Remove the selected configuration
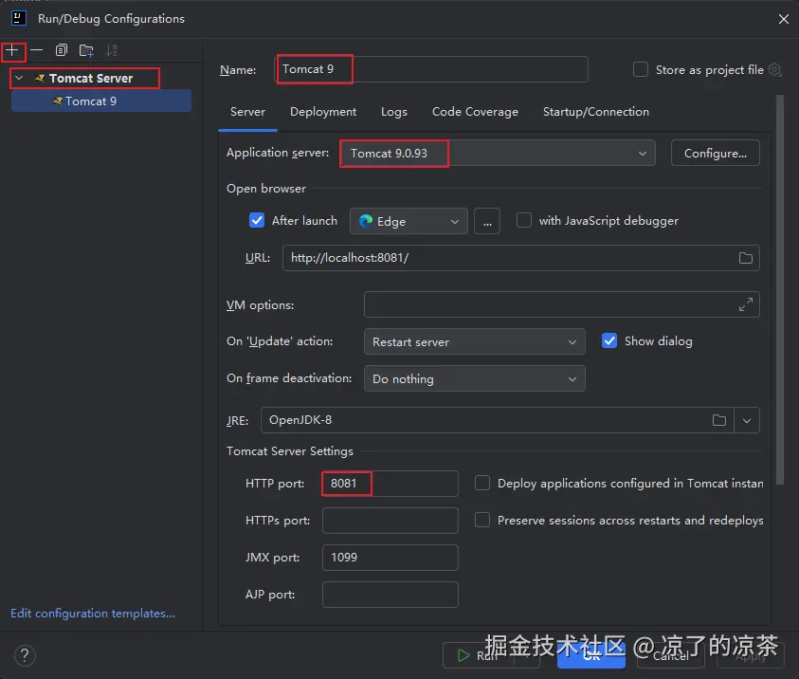This screenshot has width=799, height=679. click(36, 50)
